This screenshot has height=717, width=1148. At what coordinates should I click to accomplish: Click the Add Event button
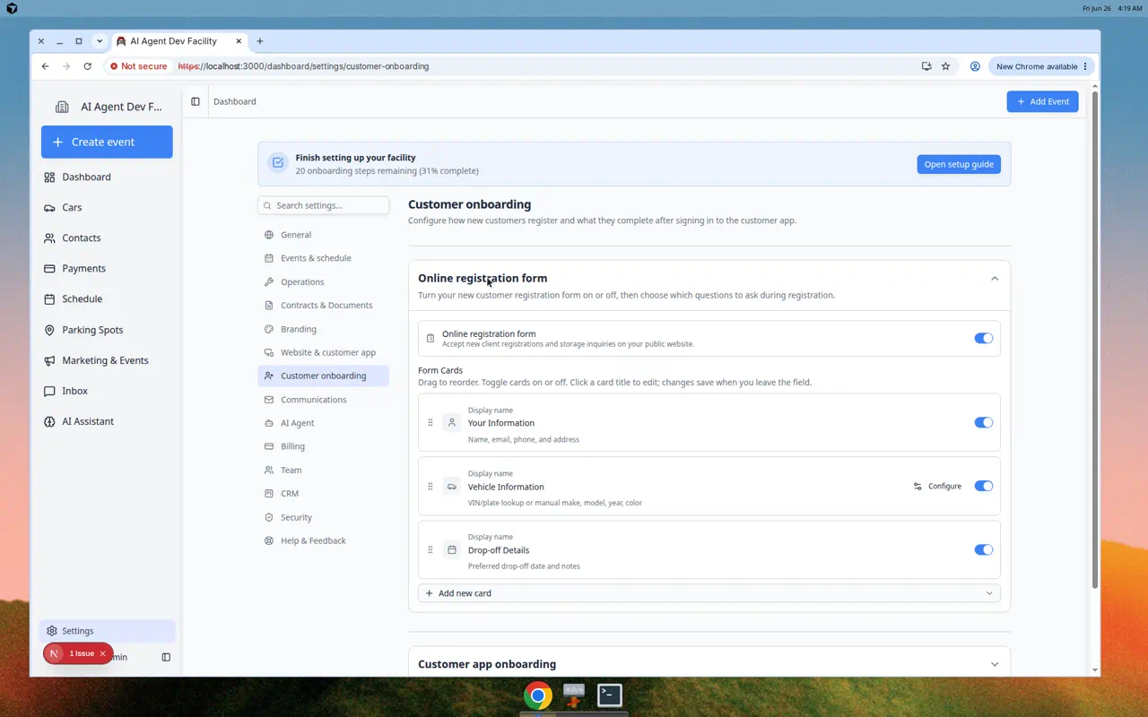[1042, 101]
